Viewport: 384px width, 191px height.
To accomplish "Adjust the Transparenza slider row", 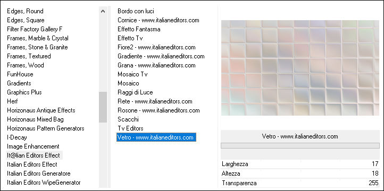I will point(300,183).
